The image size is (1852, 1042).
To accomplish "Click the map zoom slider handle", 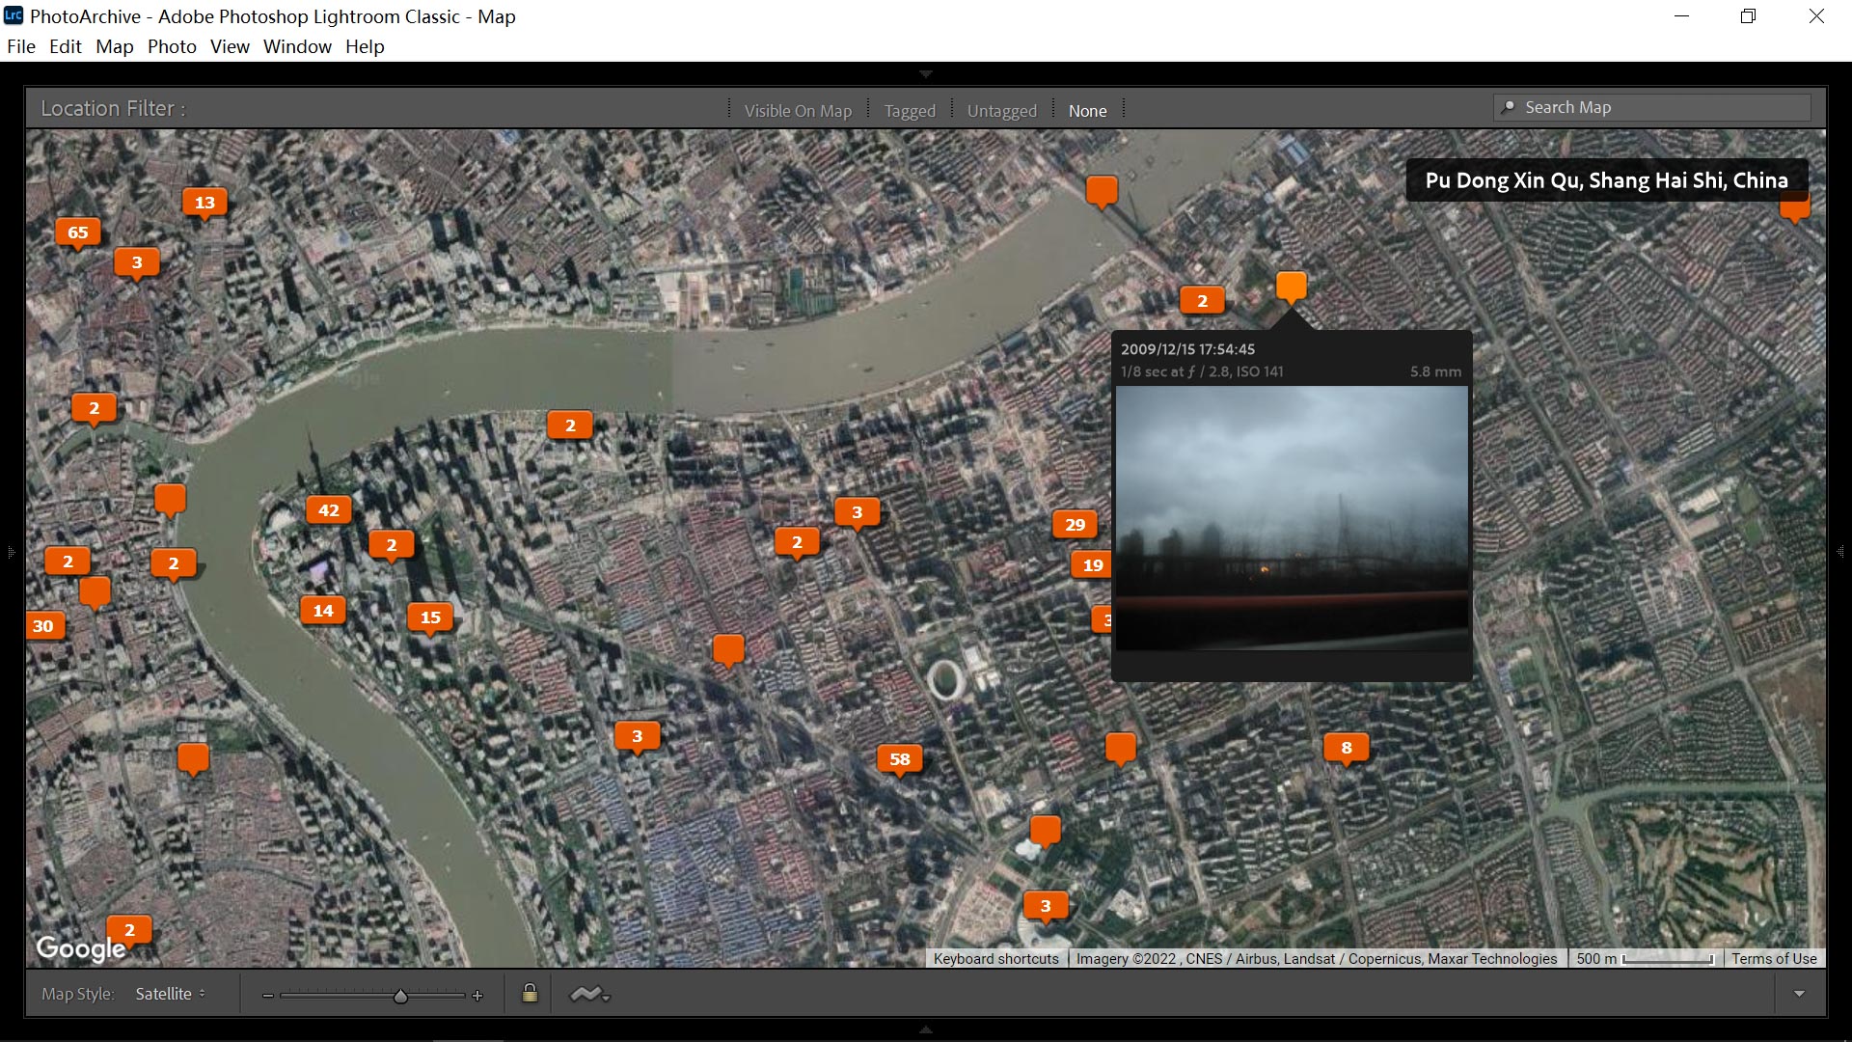I will click(400, 996).
